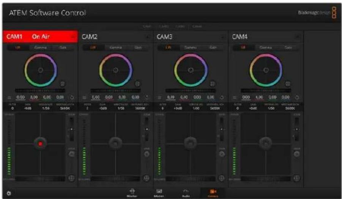Click the CAM3 iris/pedestal control knob
342x199 pixels.
[x=191, y=143]
